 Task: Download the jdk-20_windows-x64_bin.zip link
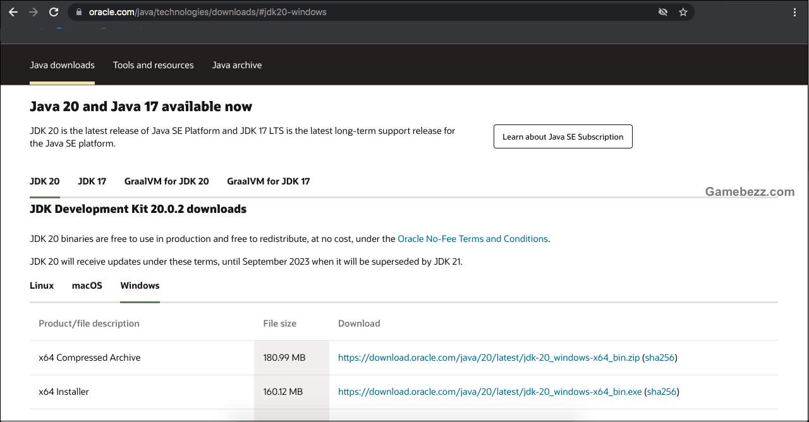coord(489,358)
